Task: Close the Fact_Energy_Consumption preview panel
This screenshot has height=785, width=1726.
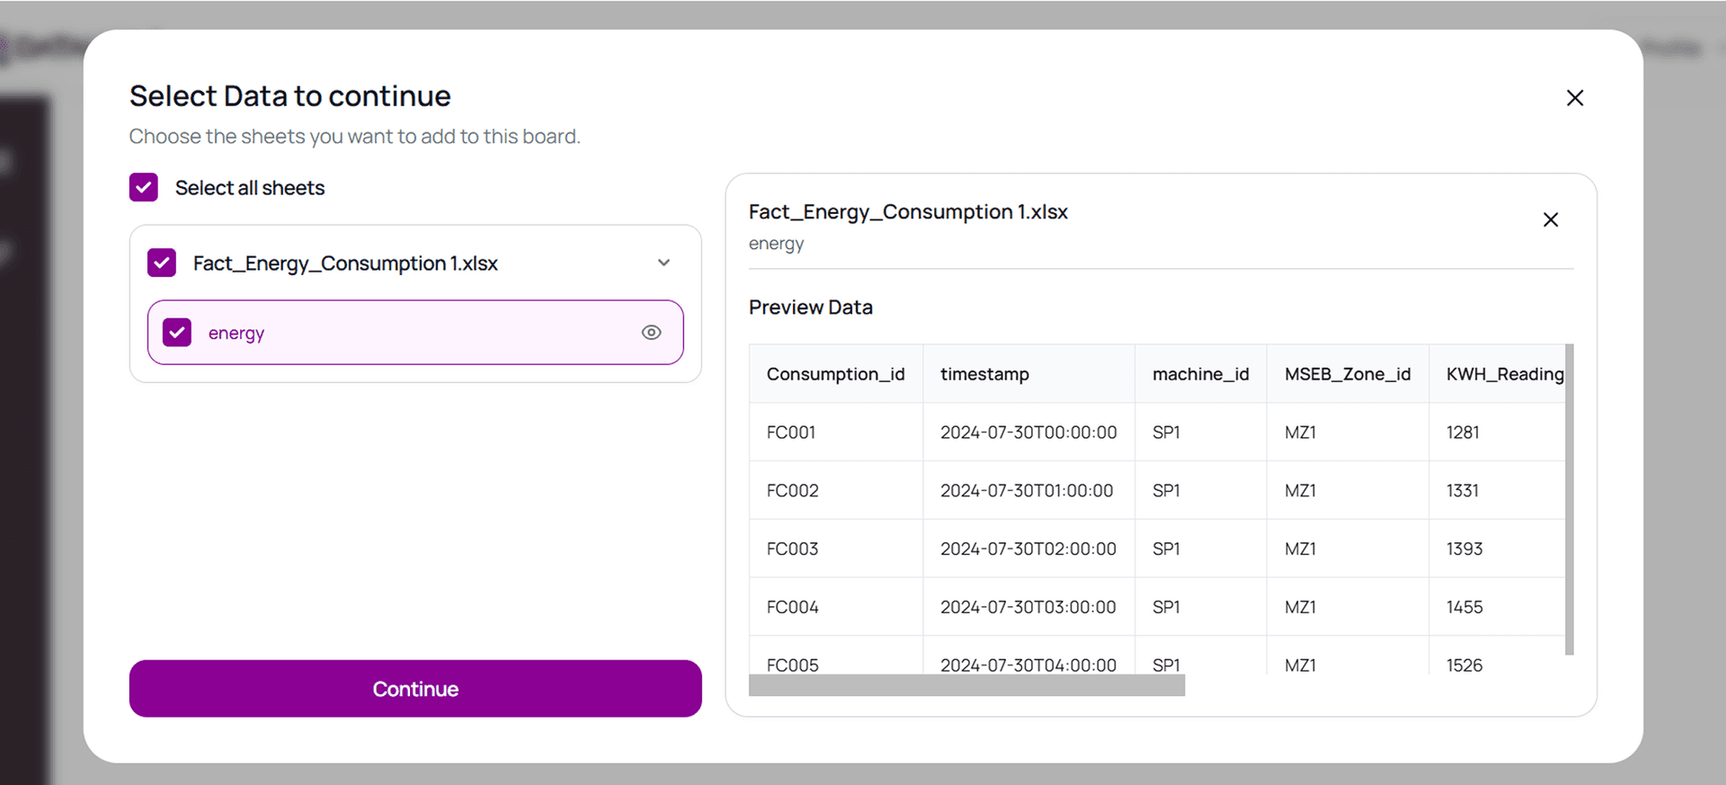Action: click(1550, 219)
